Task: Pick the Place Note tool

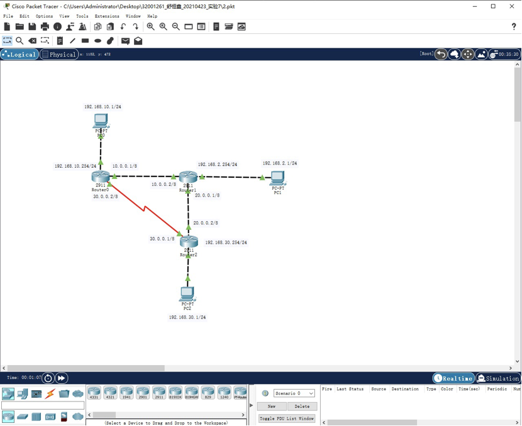Action: (60, 41)
